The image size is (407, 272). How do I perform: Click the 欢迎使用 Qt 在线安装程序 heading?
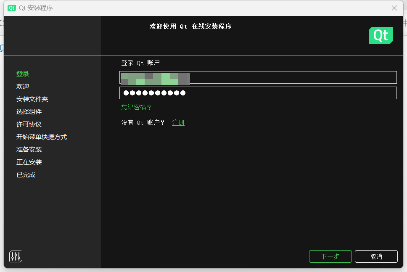click(190, 26)
